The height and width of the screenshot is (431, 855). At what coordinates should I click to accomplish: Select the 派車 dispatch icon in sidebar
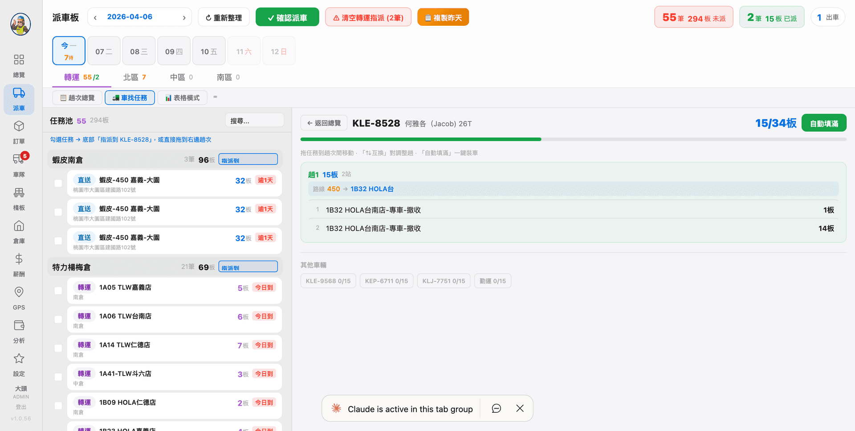point(19,98)
